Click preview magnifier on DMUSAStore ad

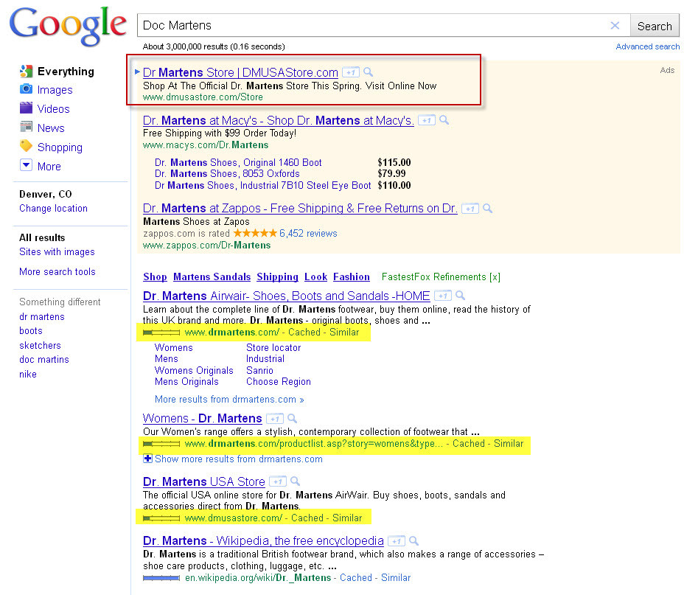369,72
